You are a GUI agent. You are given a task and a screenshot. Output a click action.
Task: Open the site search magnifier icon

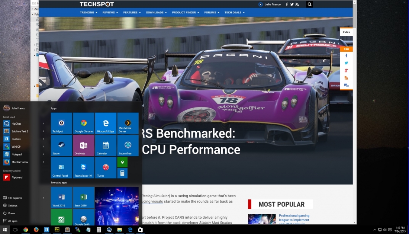click(x=310, y=4)
